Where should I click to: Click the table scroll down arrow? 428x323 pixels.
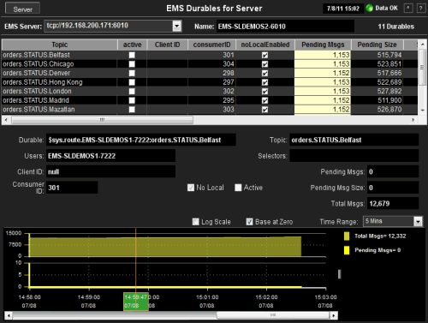423,111
